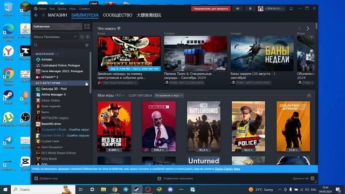Switch to collections grid view icon

[x=87, y=26]
